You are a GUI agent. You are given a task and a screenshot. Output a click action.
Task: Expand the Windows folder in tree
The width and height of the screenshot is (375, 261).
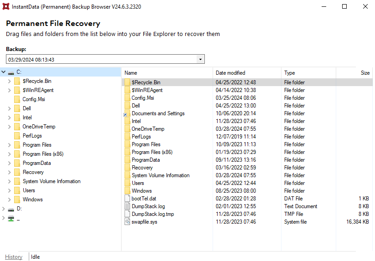tap(10, 200)
